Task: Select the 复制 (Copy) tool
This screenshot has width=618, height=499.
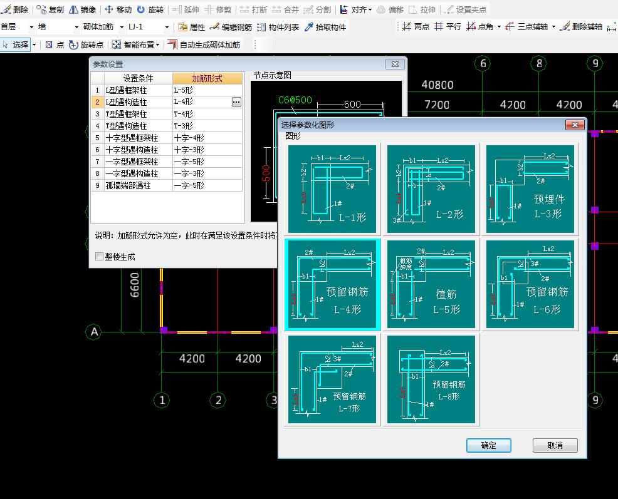Action: tap(50, 9)
